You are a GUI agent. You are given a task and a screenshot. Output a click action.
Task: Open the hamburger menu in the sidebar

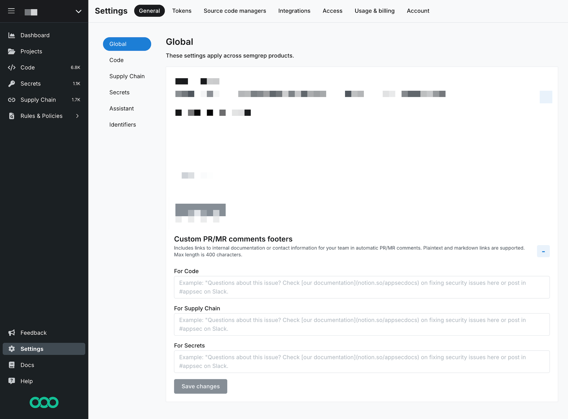pos(11,11)
